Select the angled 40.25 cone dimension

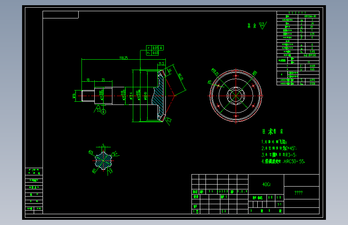(x=181, y=77)
